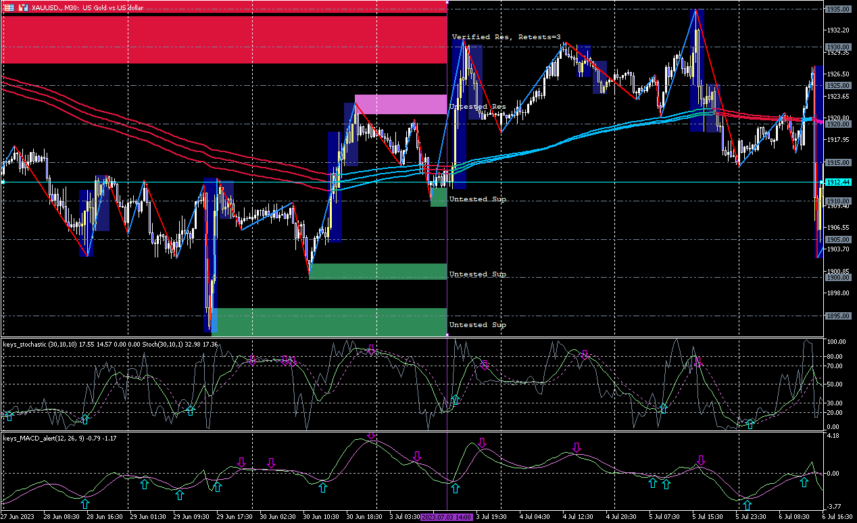857x523 pixels.
Task: Click the 1915.00 price level label
Action: (x=838, y=163)
